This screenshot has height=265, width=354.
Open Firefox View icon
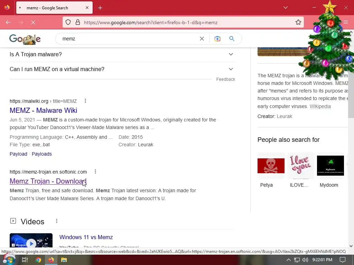coord(7,8)
